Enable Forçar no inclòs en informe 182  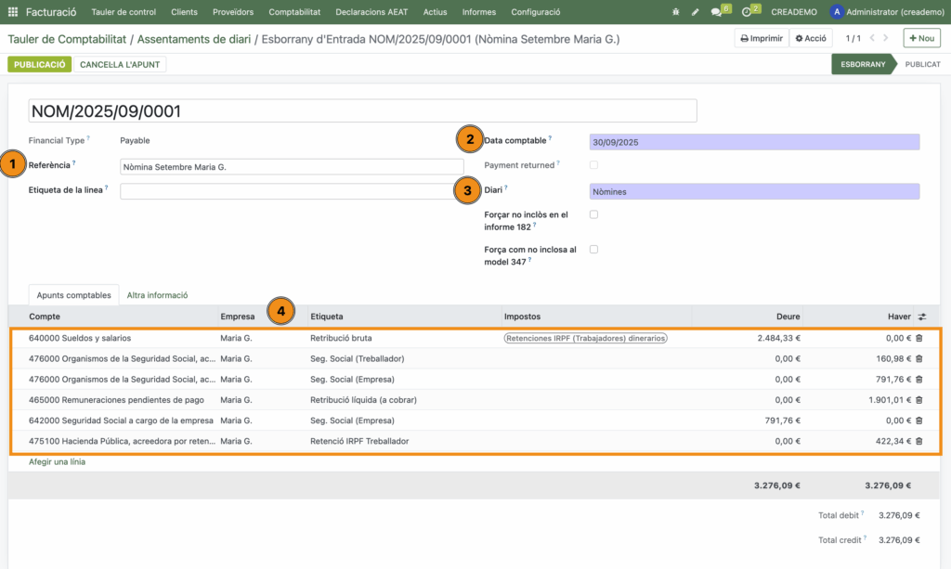[x=593, y=214]
